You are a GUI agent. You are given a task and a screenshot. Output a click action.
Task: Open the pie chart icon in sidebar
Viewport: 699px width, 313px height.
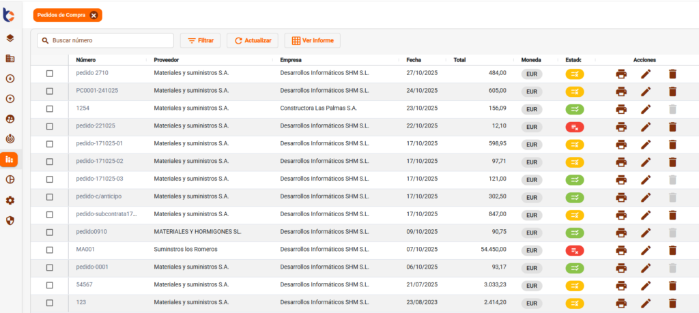[x=10, y=180]
